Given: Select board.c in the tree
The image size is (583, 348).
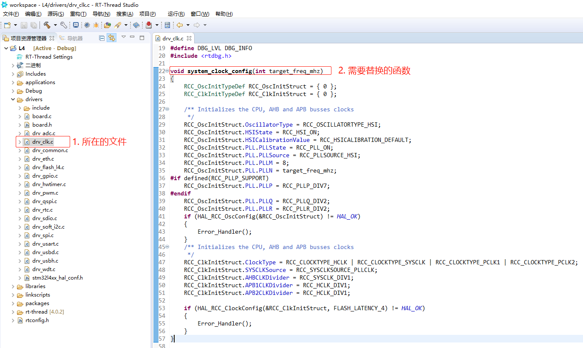Looking at the screenshot, I should click(42, 116).
